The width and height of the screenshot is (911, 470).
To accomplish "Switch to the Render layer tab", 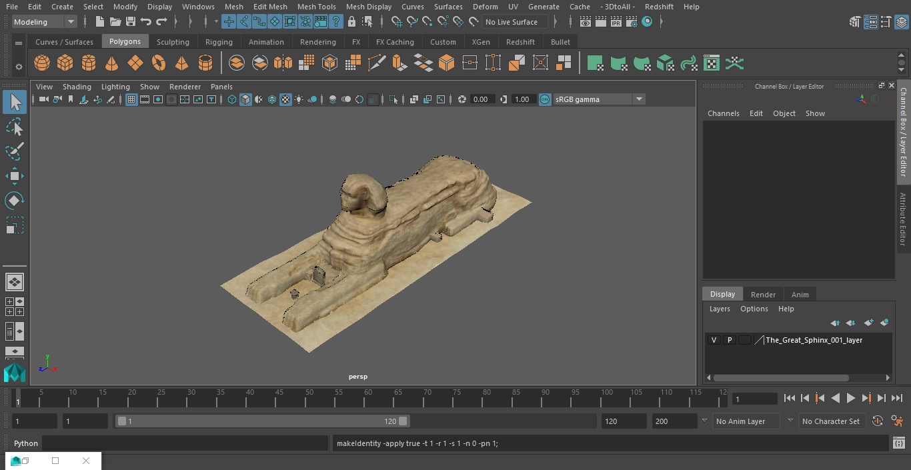I will pos(763,295).
